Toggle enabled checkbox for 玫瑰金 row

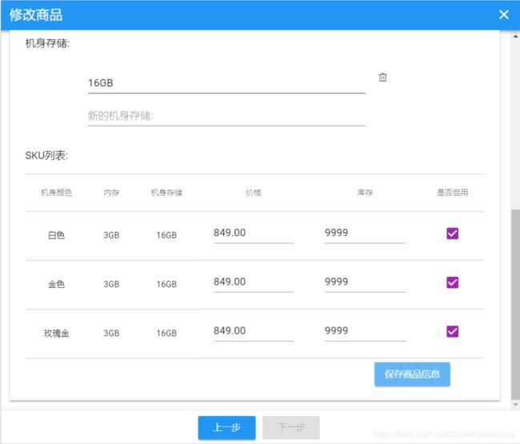pyautogui.click(x=452, y=331)
